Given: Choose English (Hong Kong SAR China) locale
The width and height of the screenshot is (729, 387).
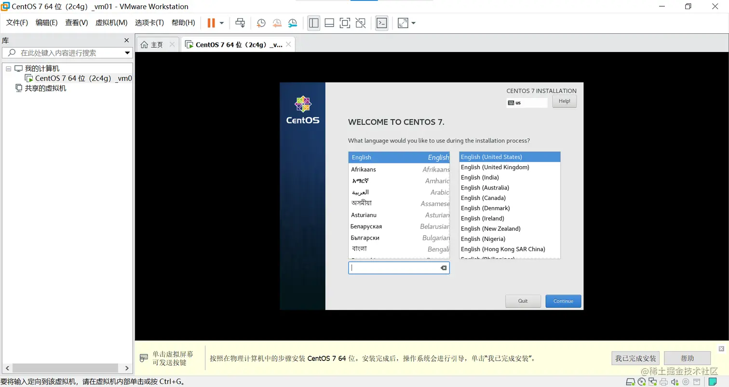Looking at the screenshot, I should (510, 249).
